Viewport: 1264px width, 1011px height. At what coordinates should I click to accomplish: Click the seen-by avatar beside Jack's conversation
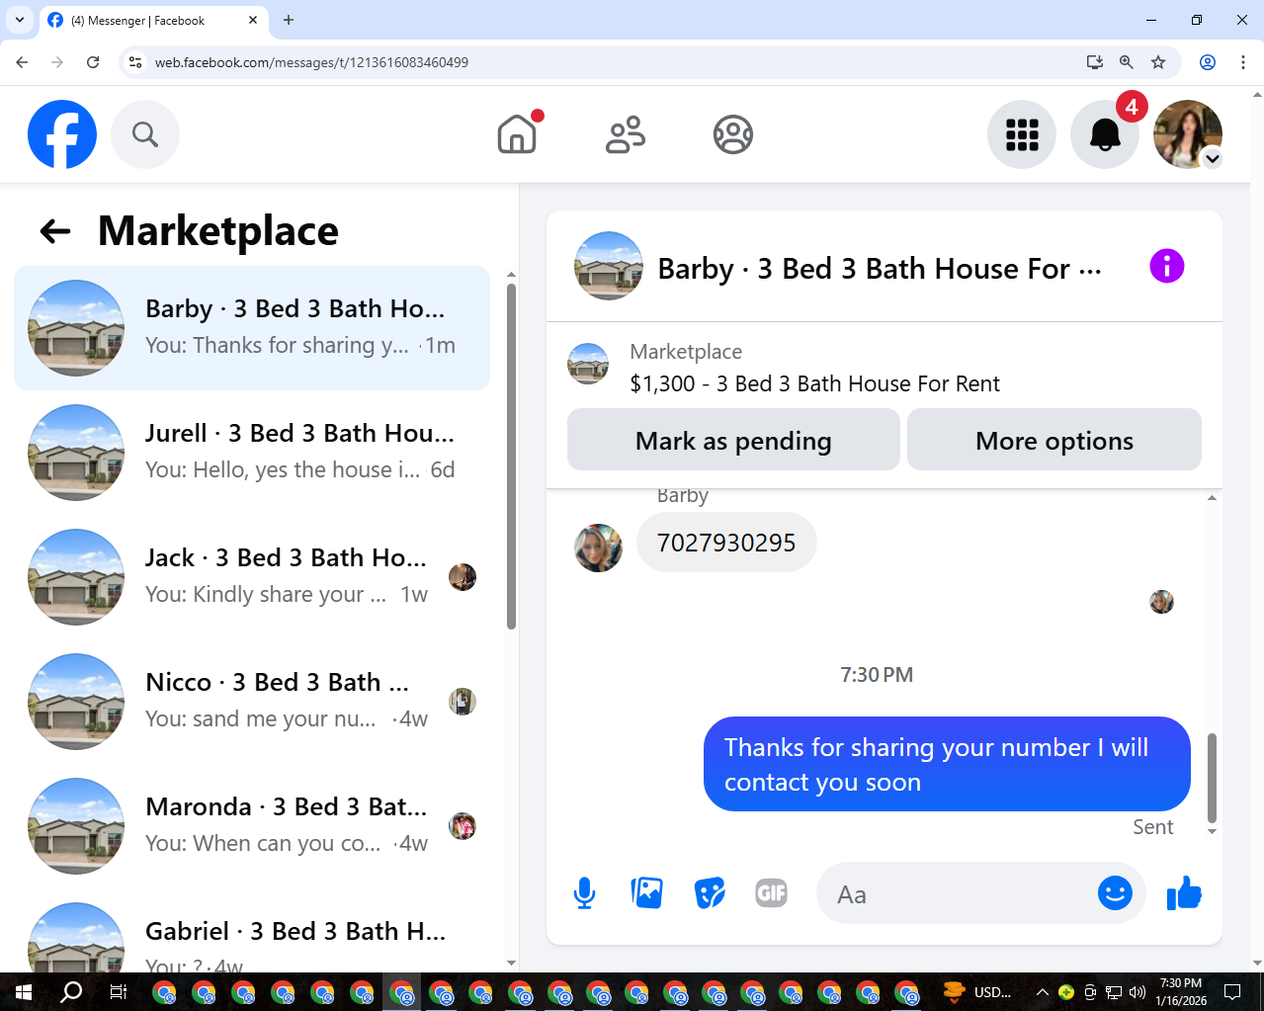point(463,577)
